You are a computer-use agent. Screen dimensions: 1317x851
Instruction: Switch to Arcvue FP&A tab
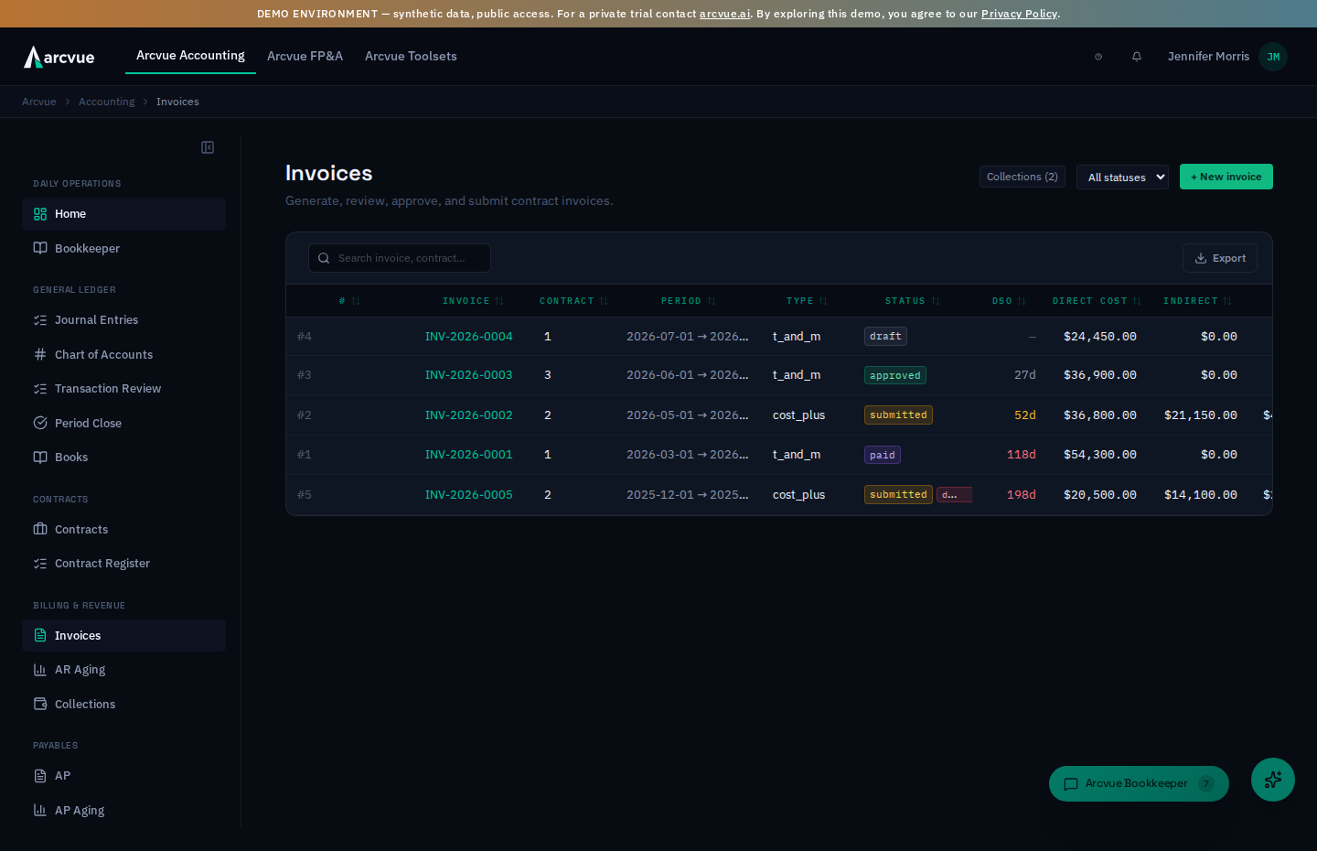305,57
